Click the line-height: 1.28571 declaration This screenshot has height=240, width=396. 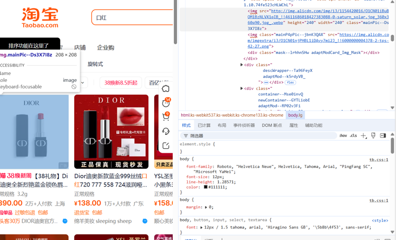coord(211,182)
